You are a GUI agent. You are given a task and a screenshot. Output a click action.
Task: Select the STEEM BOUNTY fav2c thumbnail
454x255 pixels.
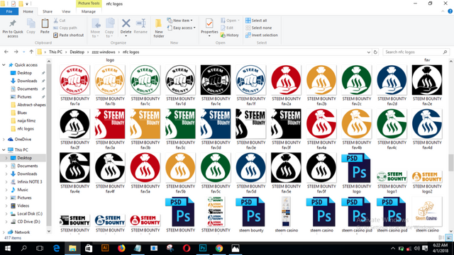(356, 80)
